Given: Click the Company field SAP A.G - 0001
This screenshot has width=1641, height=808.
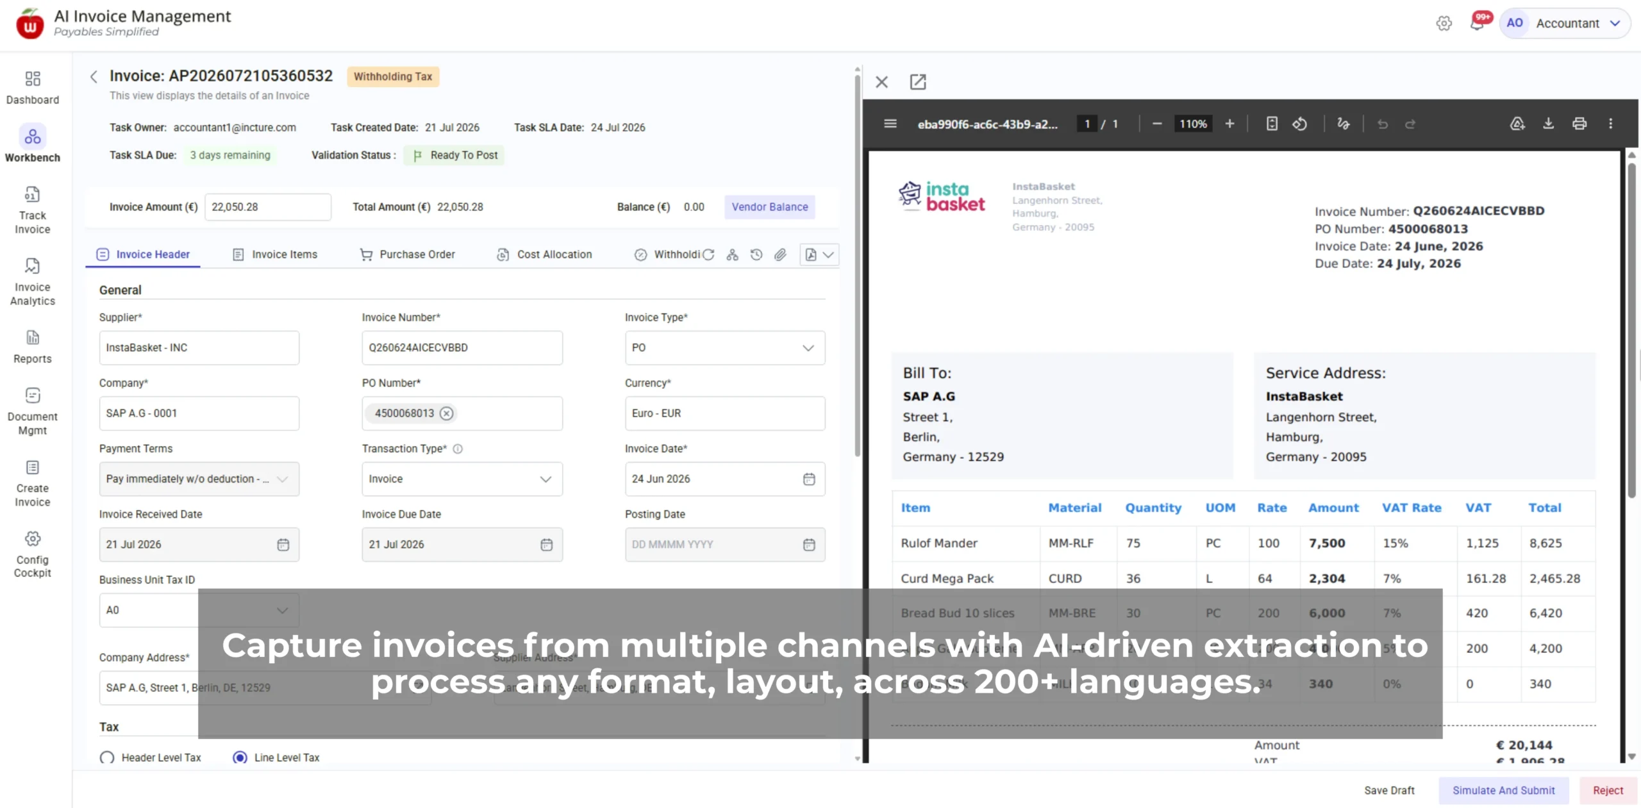Looking at the screenshot, I should (x=199, y=413).
